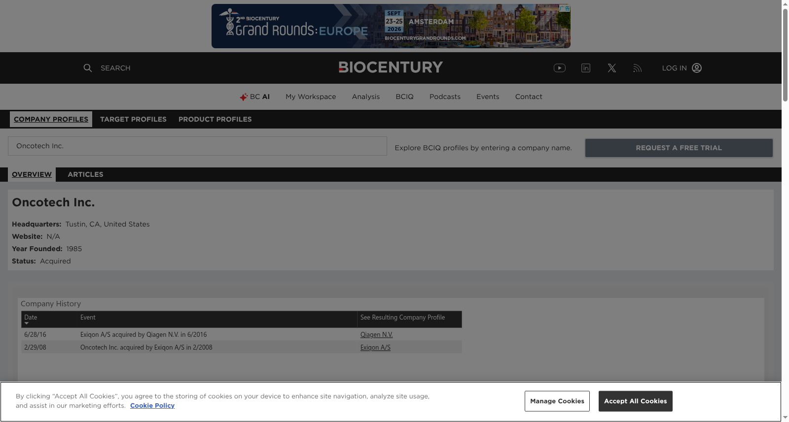
Task: Open Podcasts menu item
Action: click(445, 97)
